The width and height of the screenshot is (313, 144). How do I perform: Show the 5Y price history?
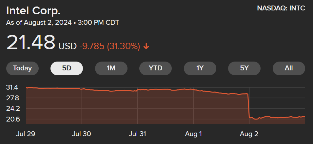pyautogui.click(x=244, y=68)
